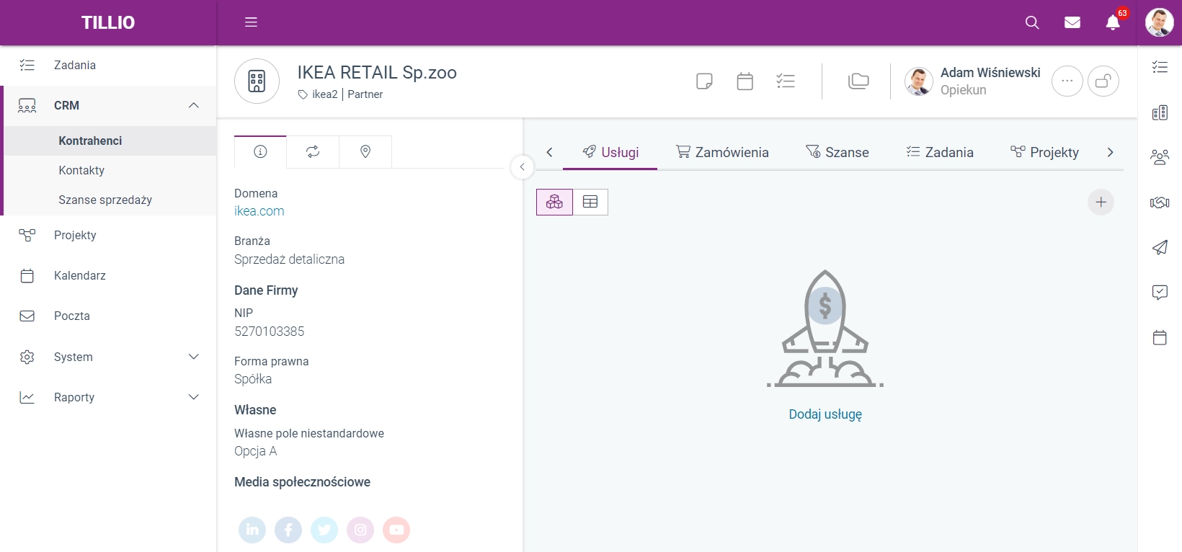This screenshot has width=1182, height=552.
Task: Open the Facebook social icon
Action: tap(288, 530)
